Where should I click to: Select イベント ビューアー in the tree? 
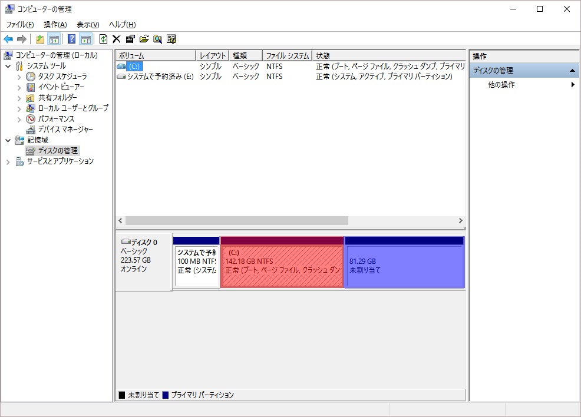tap(61, 87)
